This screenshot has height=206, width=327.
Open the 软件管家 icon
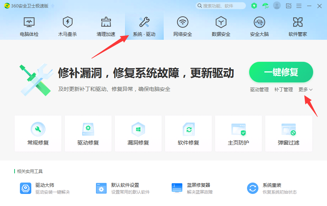tap(298, 22)
